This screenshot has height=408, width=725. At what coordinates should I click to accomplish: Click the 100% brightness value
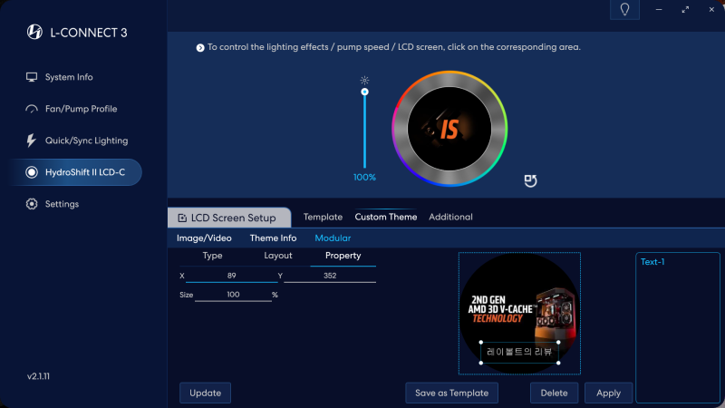coord(364,178)
